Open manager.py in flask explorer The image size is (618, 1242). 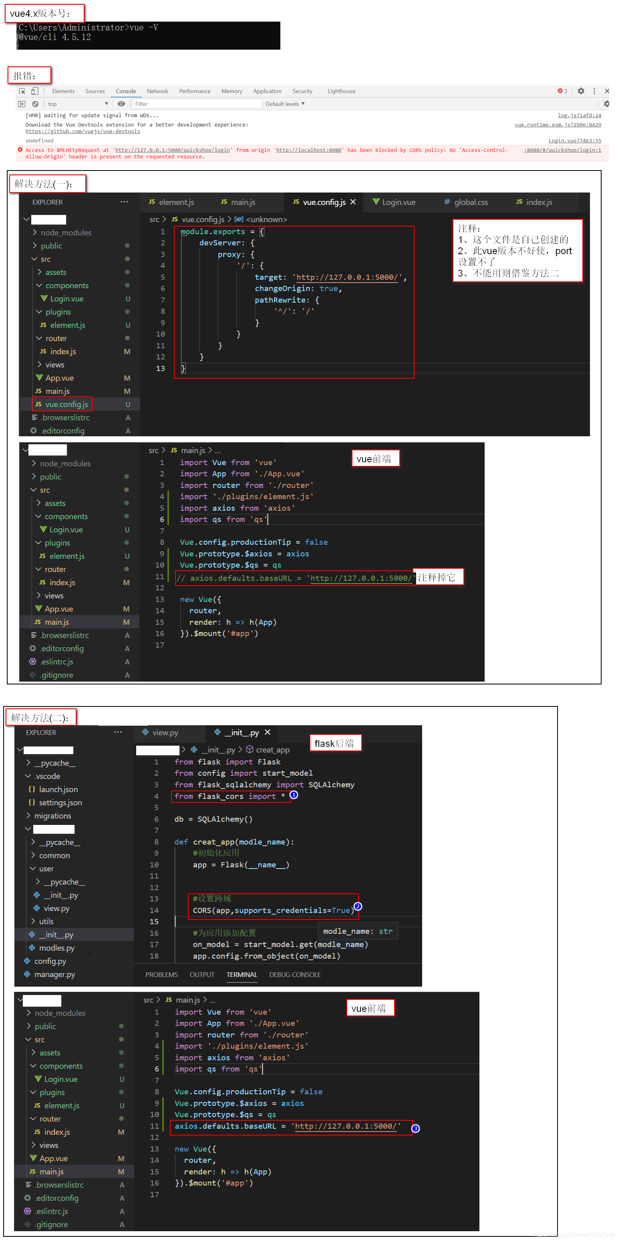point(54,975)
